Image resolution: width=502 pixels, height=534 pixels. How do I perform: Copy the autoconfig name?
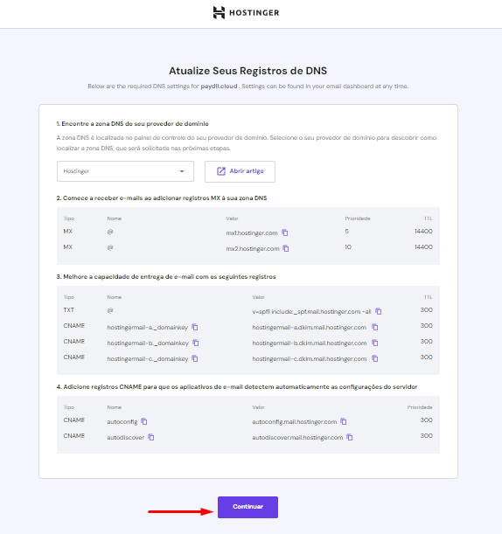click(144, 421)
